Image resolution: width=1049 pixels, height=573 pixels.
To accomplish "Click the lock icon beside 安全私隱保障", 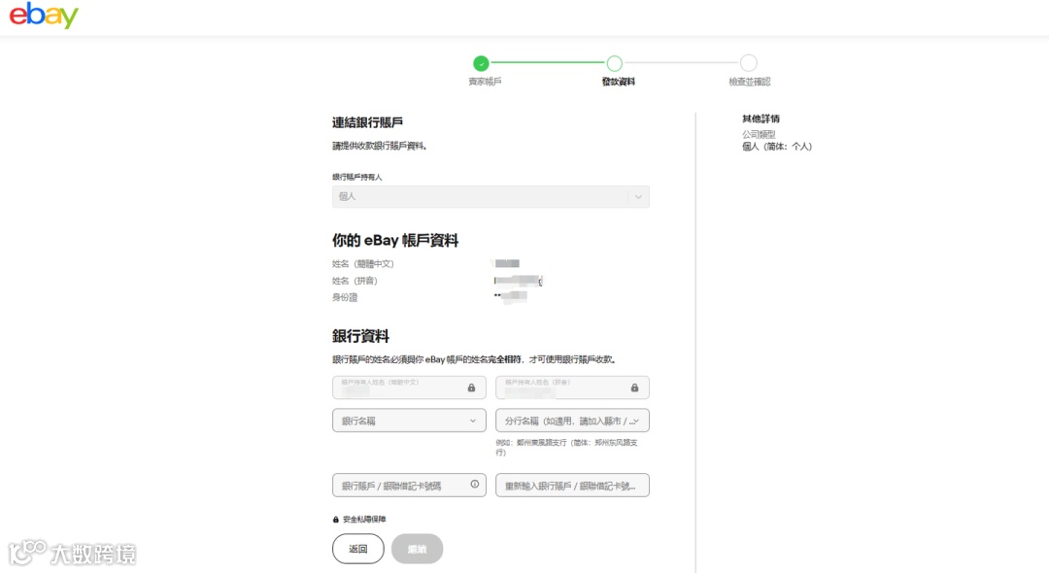I will [x=336, y=520].
